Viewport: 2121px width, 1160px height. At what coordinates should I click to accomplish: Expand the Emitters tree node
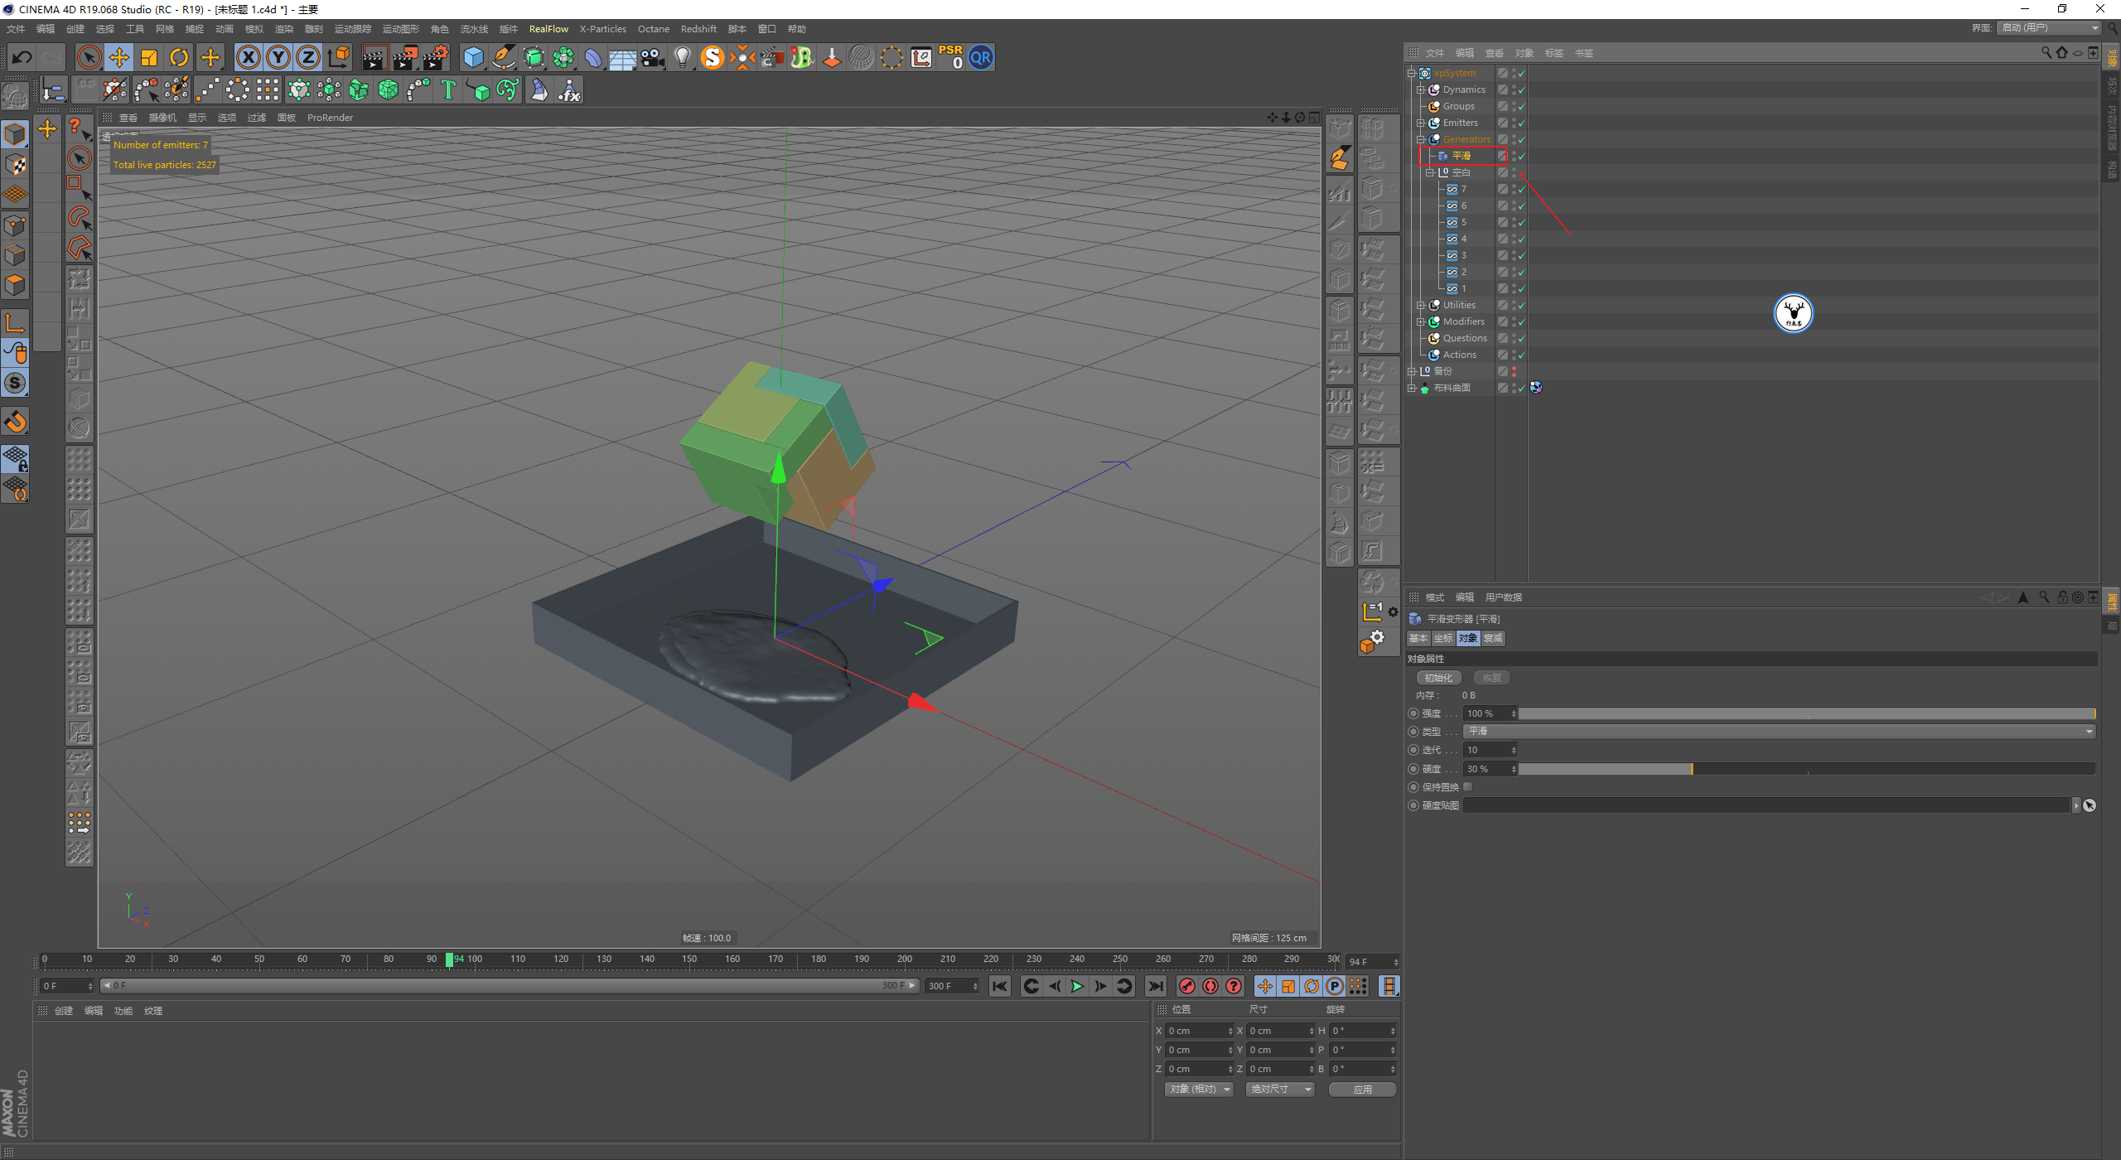click(1420, 123)
